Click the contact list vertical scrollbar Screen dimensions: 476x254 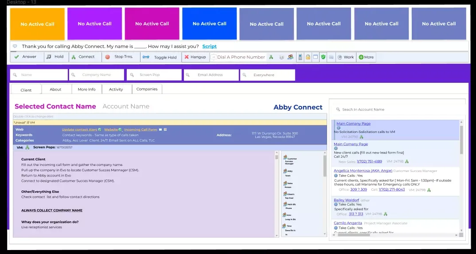point(462,176)
